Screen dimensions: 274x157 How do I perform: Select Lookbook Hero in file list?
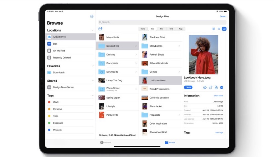160,81
